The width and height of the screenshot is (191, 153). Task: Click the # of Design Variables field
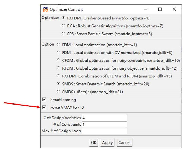point(104,118)
